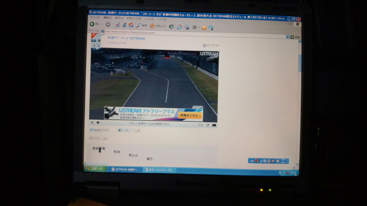Image resolution: width=367 pixels, height=206 pixels.
Task: Expand the Back button history dropdown
Action: [102, 25]
